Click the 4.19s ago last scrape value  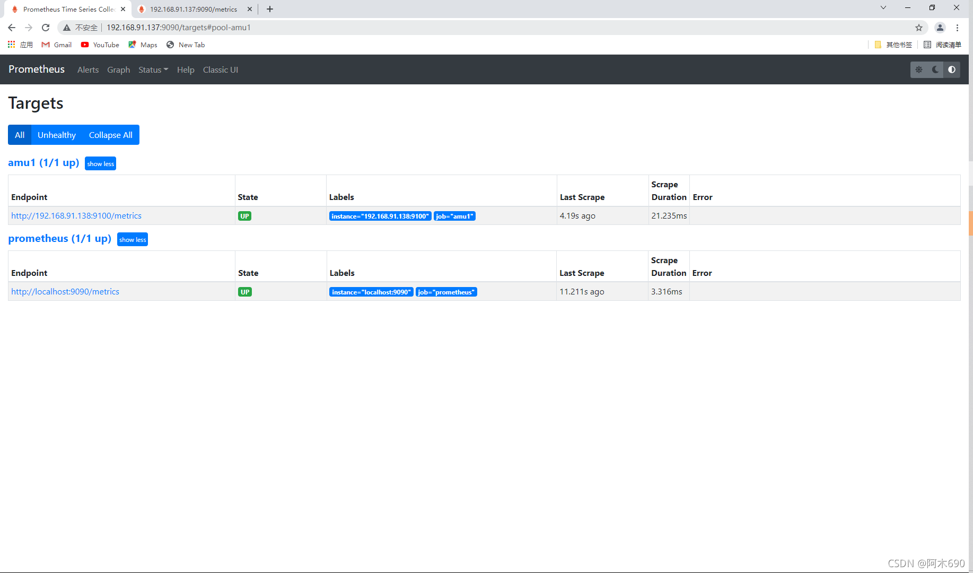[577, 216]
